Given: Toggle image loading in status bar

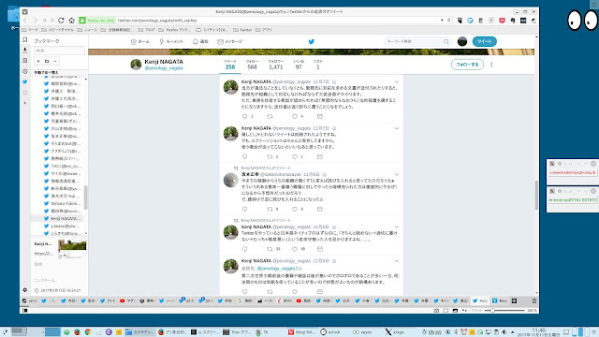Looking at the screenshot, I should [455, 311].
